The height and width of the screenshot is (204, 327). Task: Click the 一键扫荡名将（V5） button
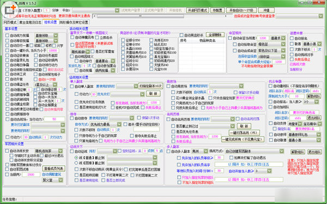[244, 133]
